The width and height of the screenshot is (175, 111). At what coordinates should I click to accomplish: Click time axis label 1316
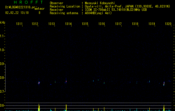(x=102, y=24)
